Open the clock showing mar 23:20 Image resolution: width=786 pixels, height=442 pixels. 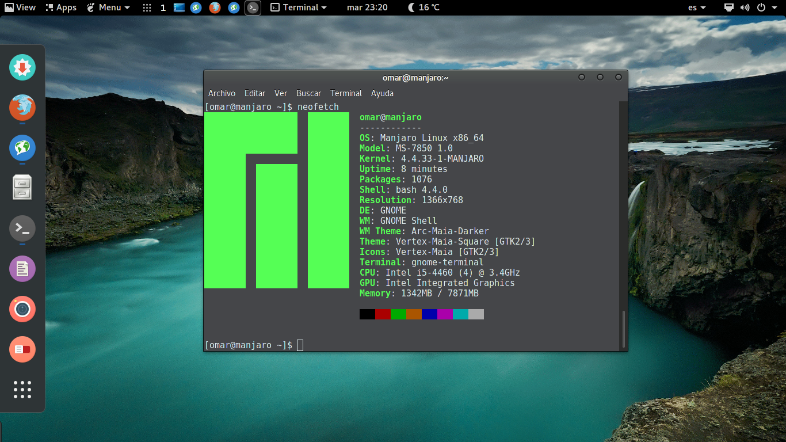pyautogui.click(x=367, y=7)
